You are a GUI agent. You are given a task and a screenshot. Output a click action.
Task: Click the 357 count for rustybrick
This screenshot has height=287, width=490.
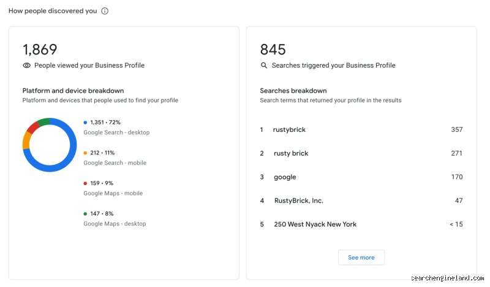coord(456,129)
